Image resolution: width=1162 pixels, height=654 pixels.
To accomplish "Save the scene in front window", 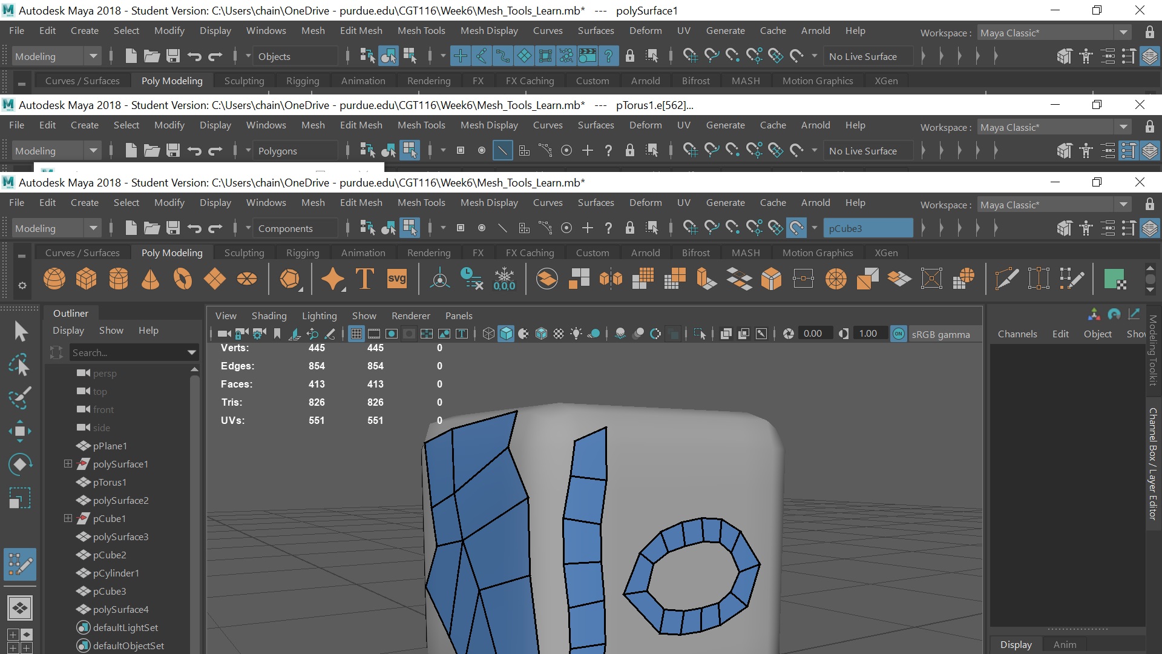I will pyautogui.click(x=173, y=228).
